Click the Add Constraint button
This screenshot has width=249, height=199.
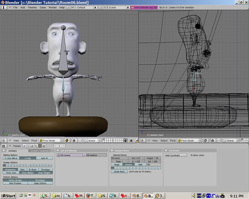click(x=176, y=155)
